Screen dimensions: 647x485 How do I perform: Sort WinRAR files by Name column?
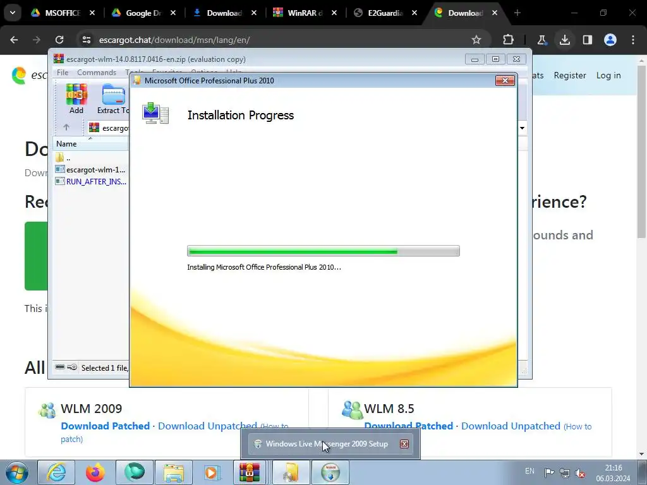90,144
